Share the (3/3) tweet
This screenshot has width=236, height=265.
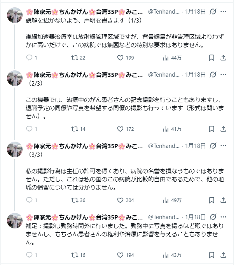223,200
